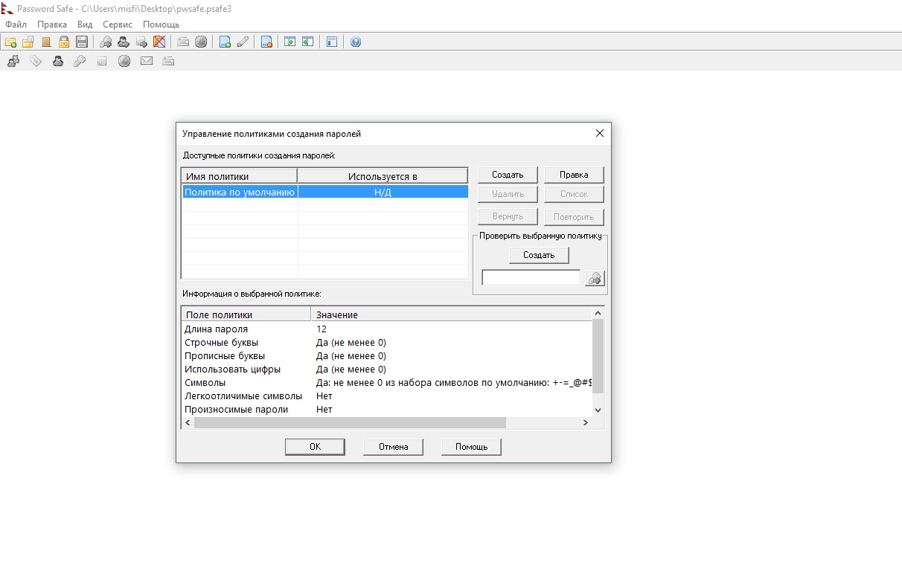This screenshot has width=902, height=568.
Task: Click the Delete entry toolbar icon
Action: (x=266, y=42)
